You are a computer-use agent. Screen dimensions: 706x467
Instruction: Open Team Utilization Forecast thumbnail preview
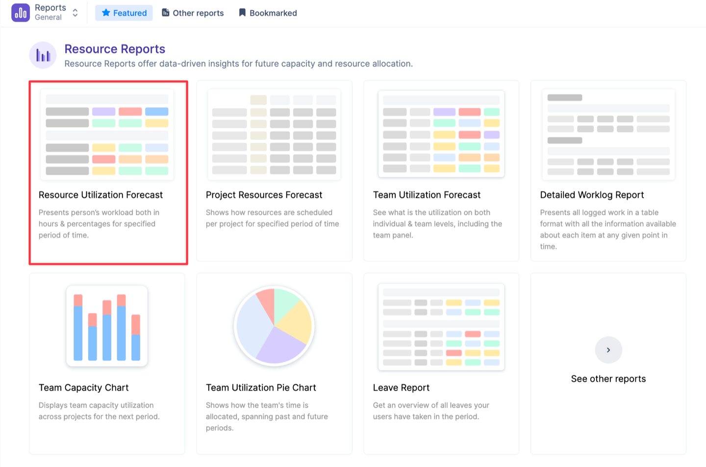point(441,134)
